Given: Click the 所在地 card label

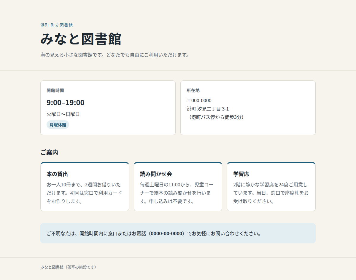Looking at the screenshot, I should click(193, 90).
